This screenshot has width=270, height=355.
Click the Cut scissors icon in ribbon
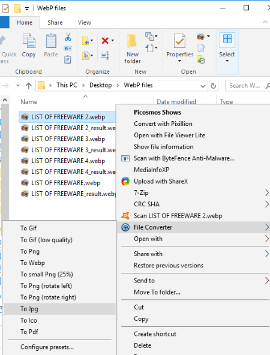pos(68,37)
